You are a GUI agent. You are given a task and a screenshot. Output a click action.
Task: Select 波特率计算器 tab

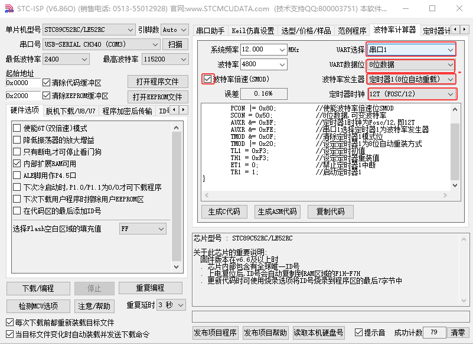(x=394, y=30)
